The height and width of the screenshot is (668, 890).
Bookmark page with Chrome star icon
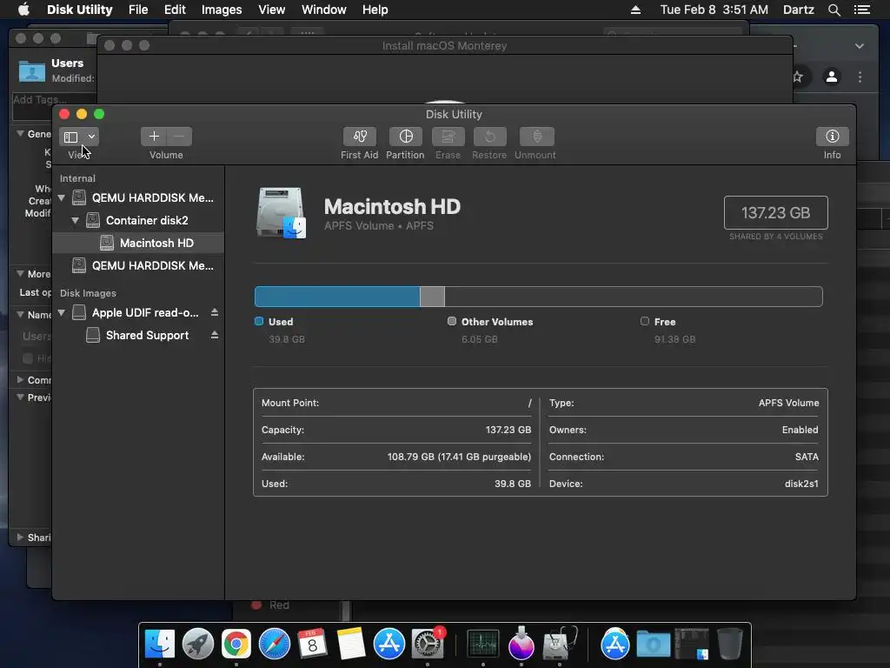[799, 77]
